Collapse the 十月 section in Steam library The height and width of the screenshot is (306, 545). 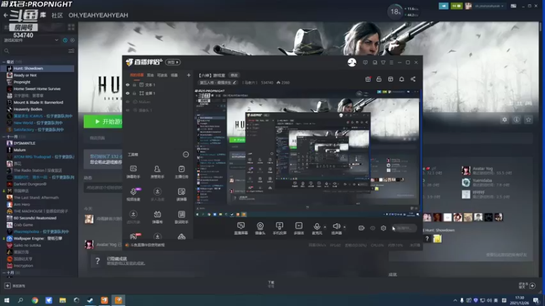click(4, 273)
